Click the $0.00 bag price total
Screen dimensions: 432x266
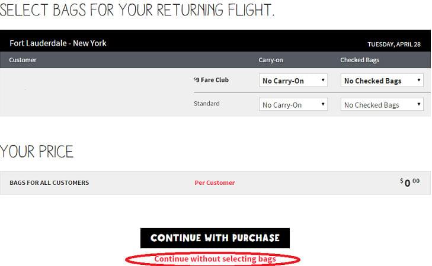(x=410, y=182)
